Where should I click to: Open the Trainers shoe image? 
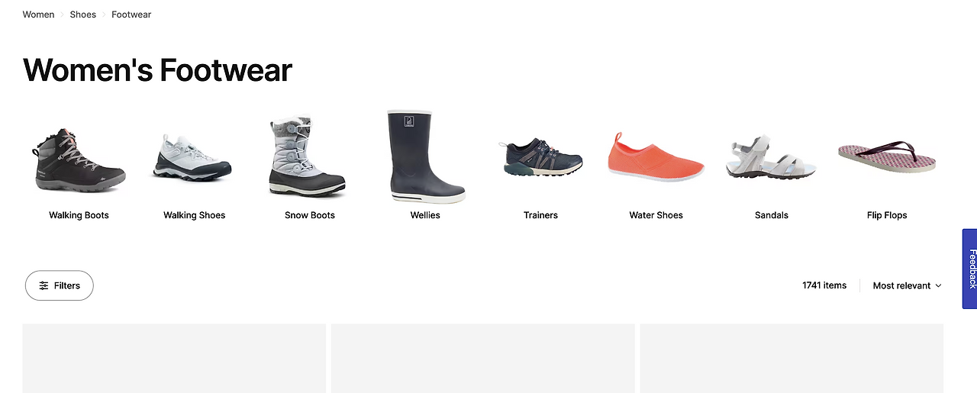point(540,156)
